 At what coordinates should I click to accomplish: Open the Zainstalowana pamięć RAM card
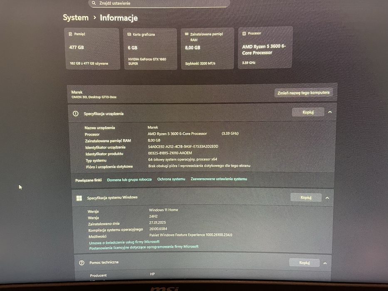point(207,49)
